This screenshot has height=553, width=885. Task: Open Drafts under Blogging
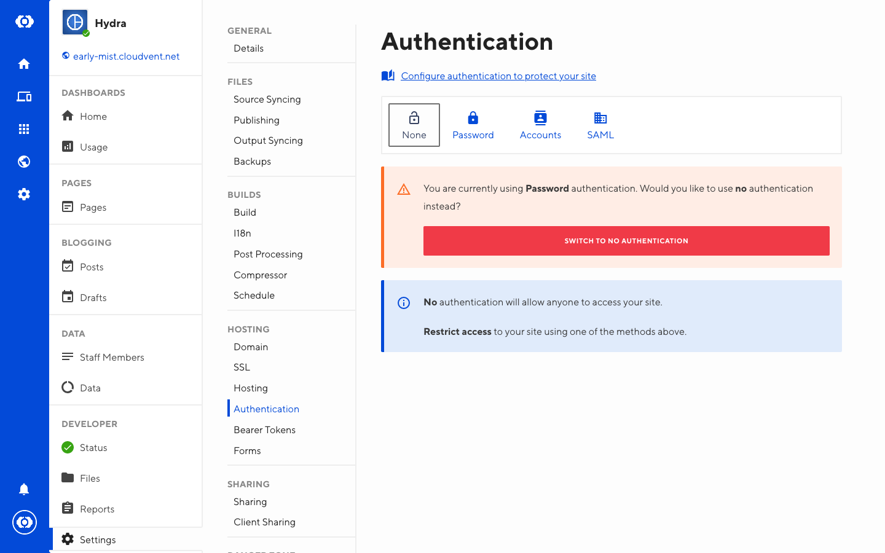coord(93,298)
